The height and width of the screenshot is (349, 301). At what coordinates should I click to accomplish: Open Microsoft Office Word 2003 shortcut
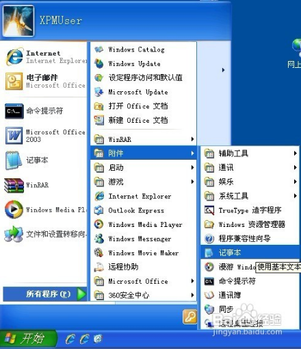(45, 136)
